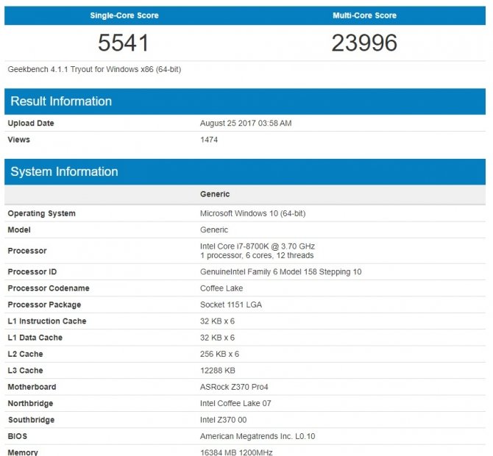The height and width of the screenshot is (456, 493).
Task: Click the Socket 1151 LGA value
Action: coord(231,304)
